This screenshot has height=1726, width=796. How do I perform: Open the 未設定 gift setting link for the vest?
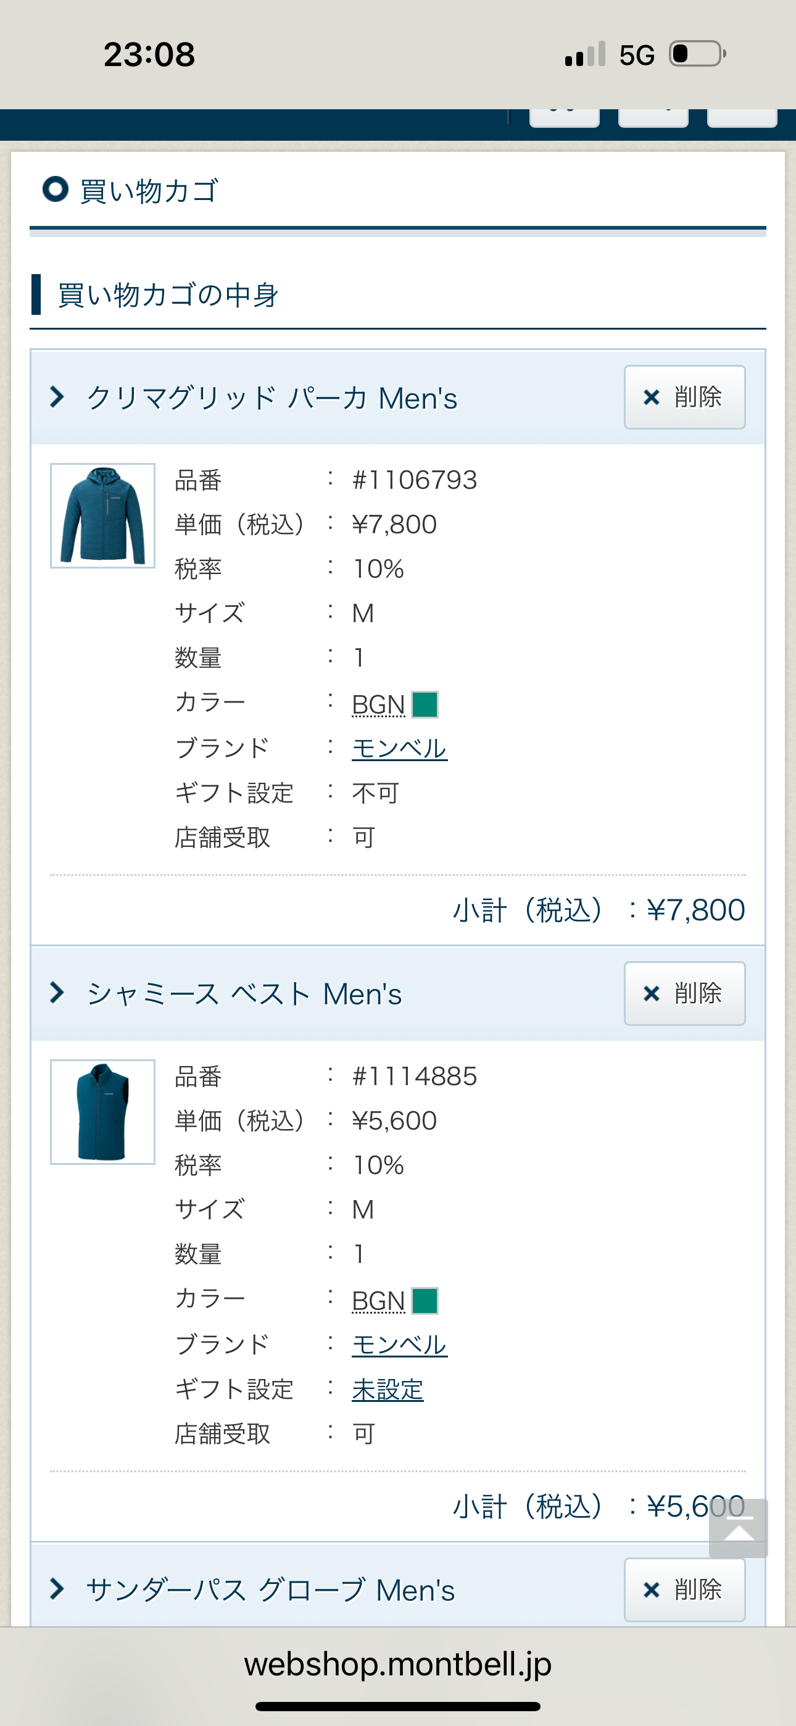pyautogui.click(x=387, y=1389)
